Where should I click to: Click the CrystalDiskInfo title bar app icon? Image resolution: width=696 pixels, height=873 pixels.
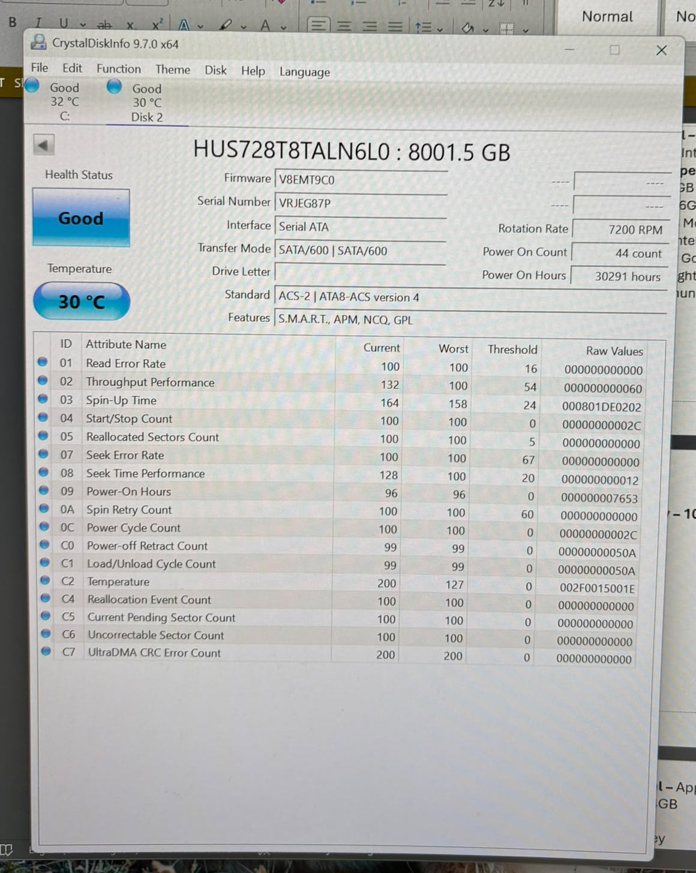(x=39, y=42)
